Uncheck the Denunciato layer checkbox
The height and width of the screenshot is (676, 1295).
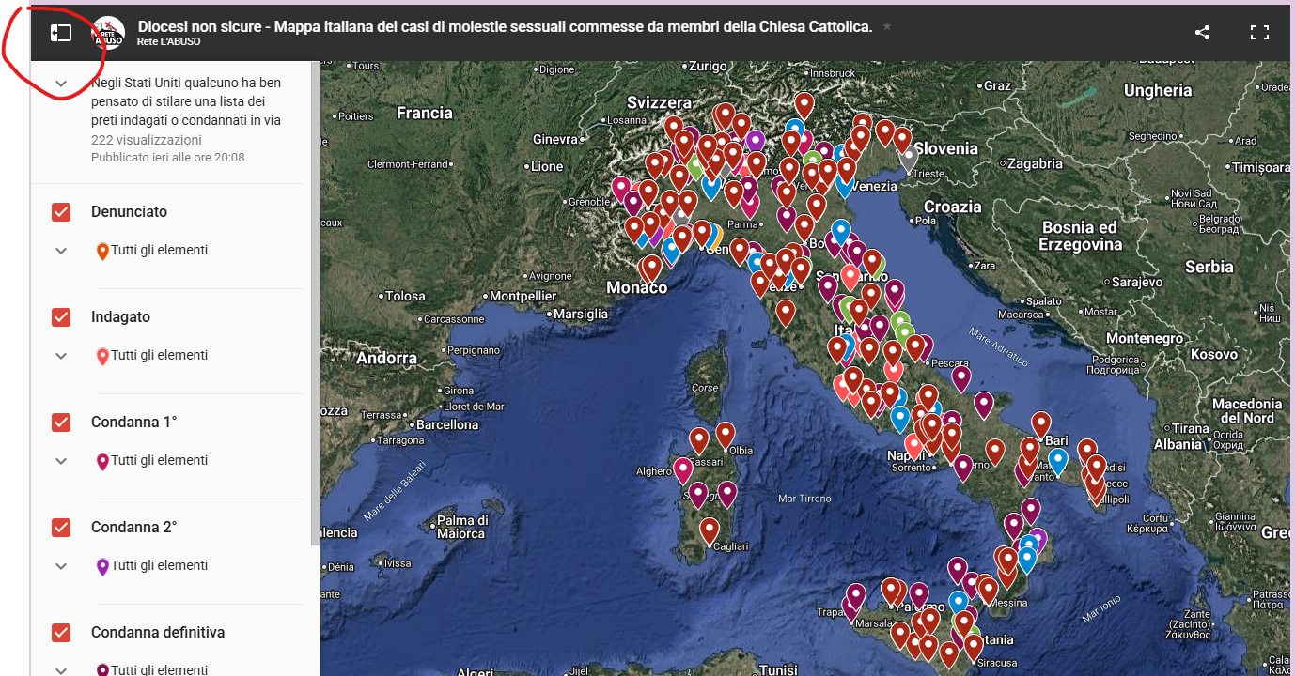pos(61,212)
